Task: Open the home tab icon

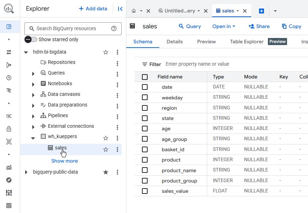Action: [x=134, y=11]
